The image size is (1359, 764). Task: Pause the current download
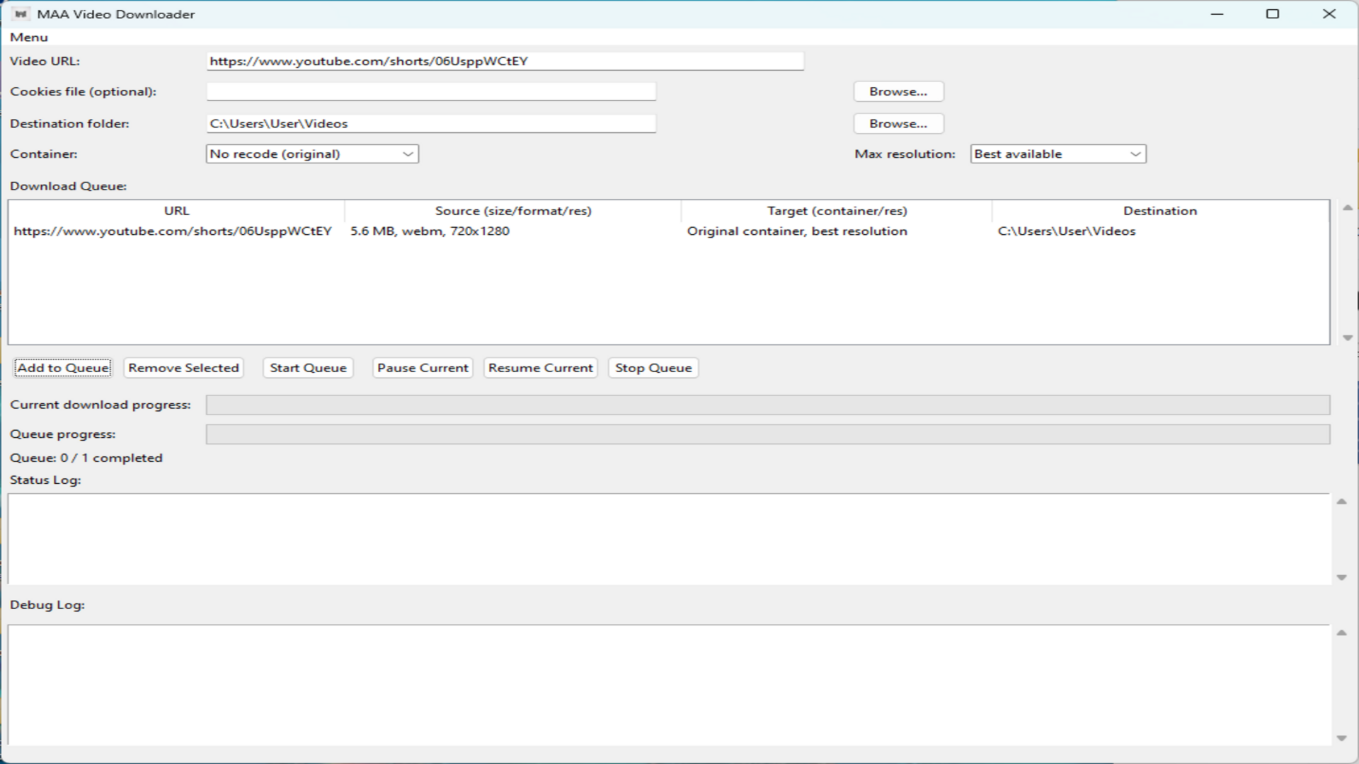click(422, 368)
